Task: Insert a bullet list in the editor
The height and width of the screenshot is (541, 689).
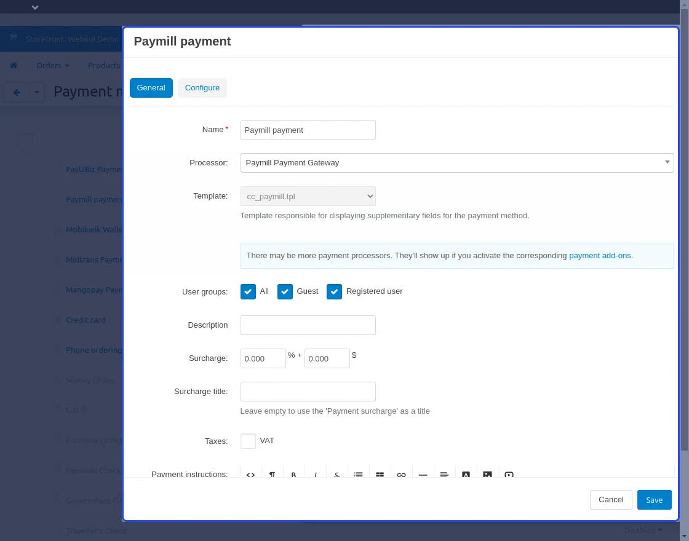Action: [x=358, y=474]
